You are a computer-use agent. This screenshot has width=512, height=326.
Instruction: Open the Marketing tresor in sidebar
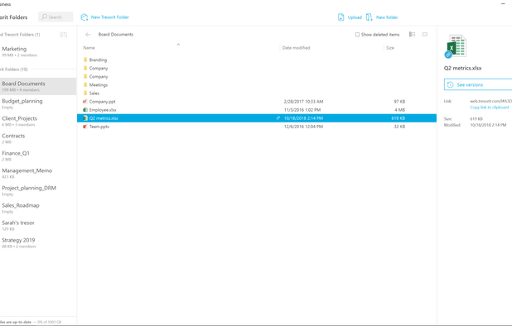(38, 51)
